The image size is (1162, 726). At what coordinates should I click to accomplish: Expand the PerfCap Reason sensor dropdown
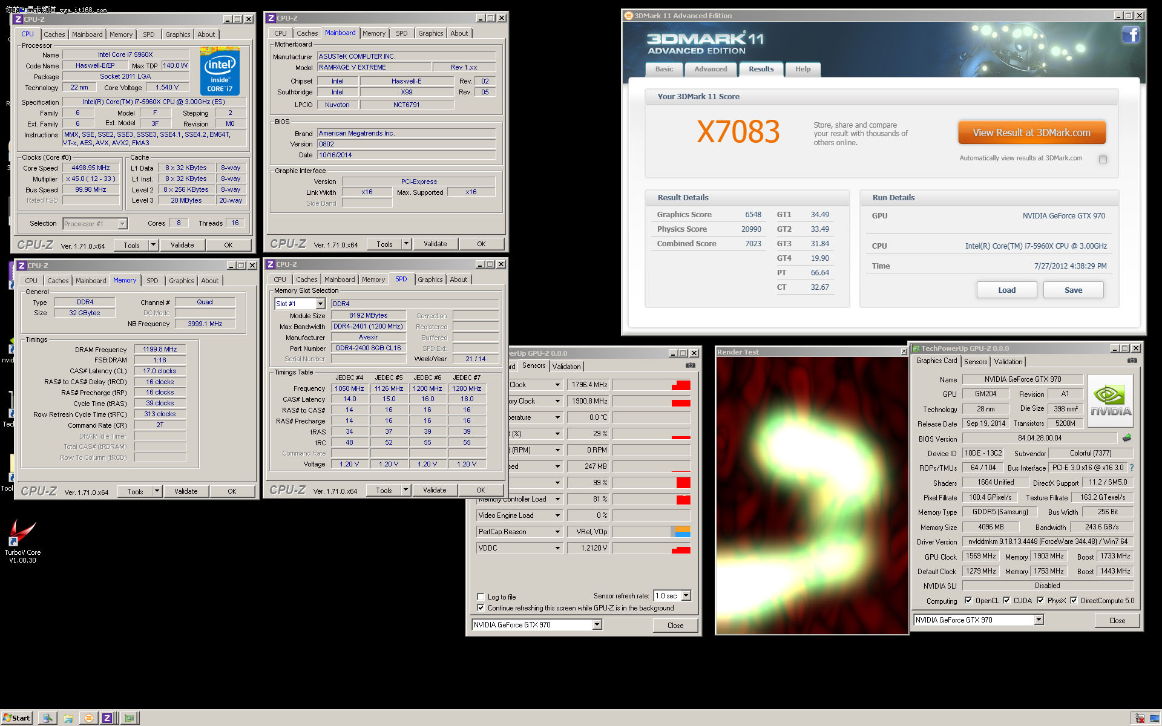557,532
